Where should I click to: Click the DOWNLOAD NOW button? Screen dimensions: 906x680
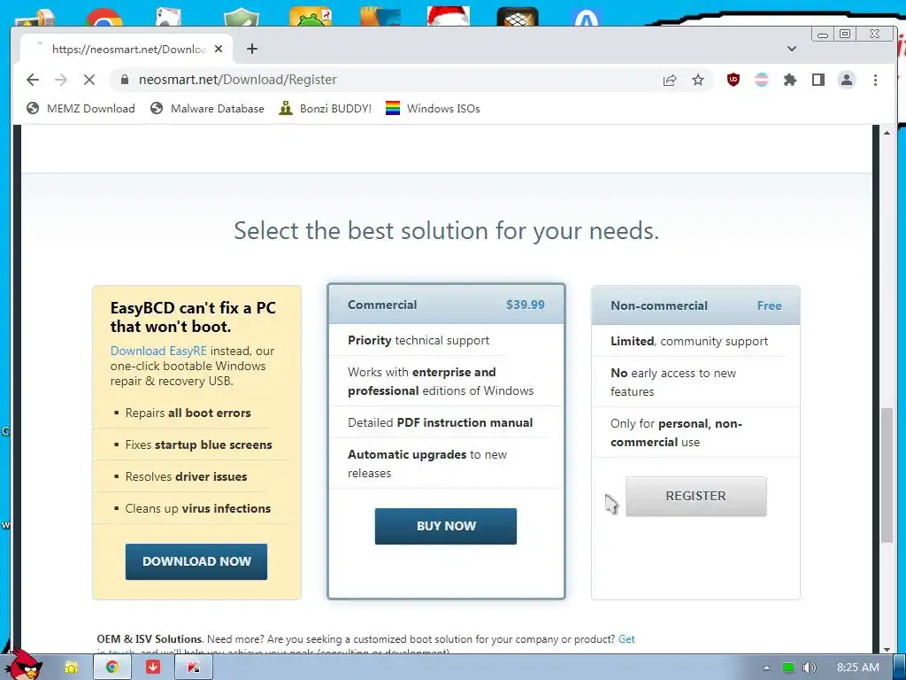(196, 561)
